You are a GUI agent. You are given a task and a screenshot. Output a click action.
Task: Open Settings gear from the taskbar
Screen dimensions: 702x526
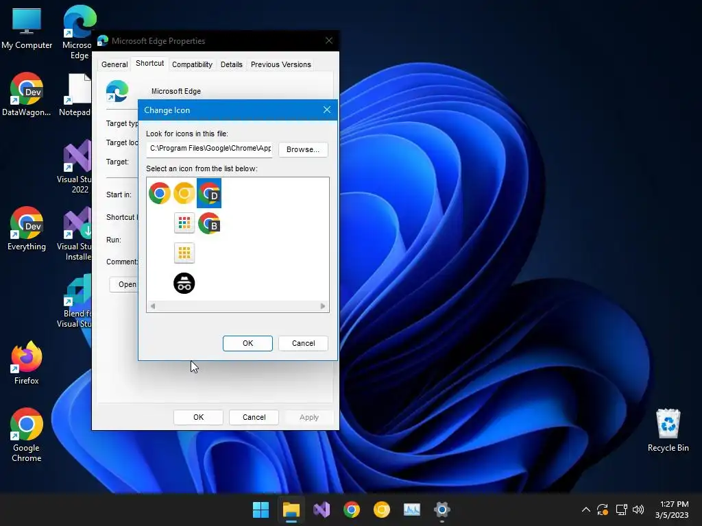442,510
